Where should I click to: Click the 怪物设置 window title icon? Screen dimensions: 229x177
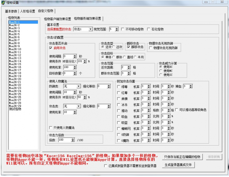3,3
